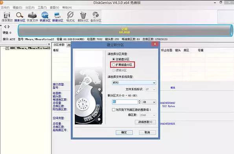This screenshot has height=154, width=234.
Task: Click the New Partition (新建分区) toolbar icon
Action: [58, 17]
